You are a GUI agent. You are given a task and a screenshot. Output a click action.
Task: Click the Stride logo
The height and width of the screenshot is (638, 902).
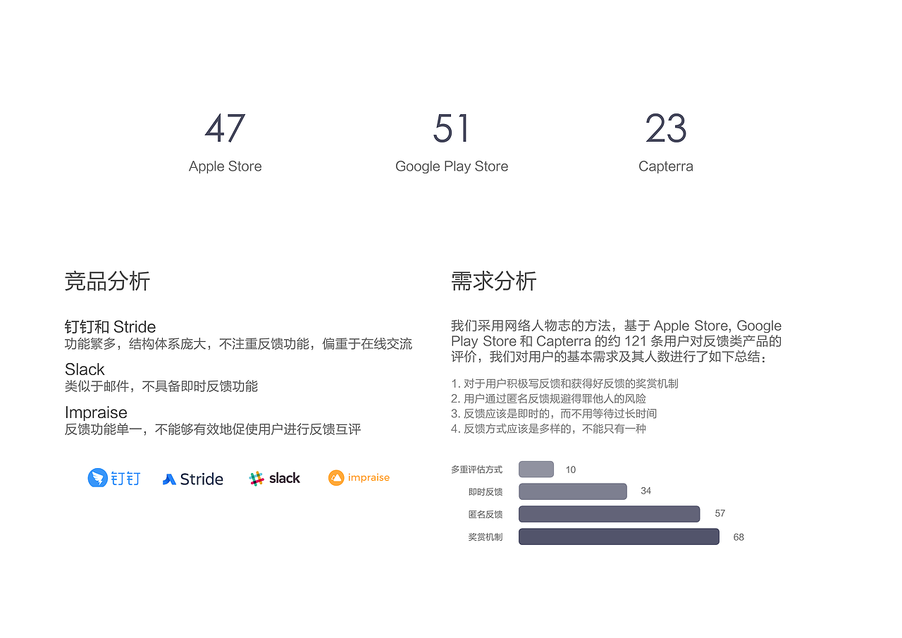(x=193, y=479)
